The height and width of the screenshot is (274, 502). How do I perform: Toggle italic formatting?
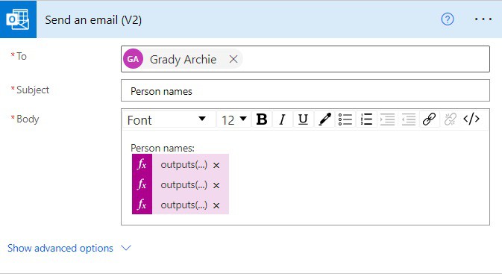click(282, 119)
